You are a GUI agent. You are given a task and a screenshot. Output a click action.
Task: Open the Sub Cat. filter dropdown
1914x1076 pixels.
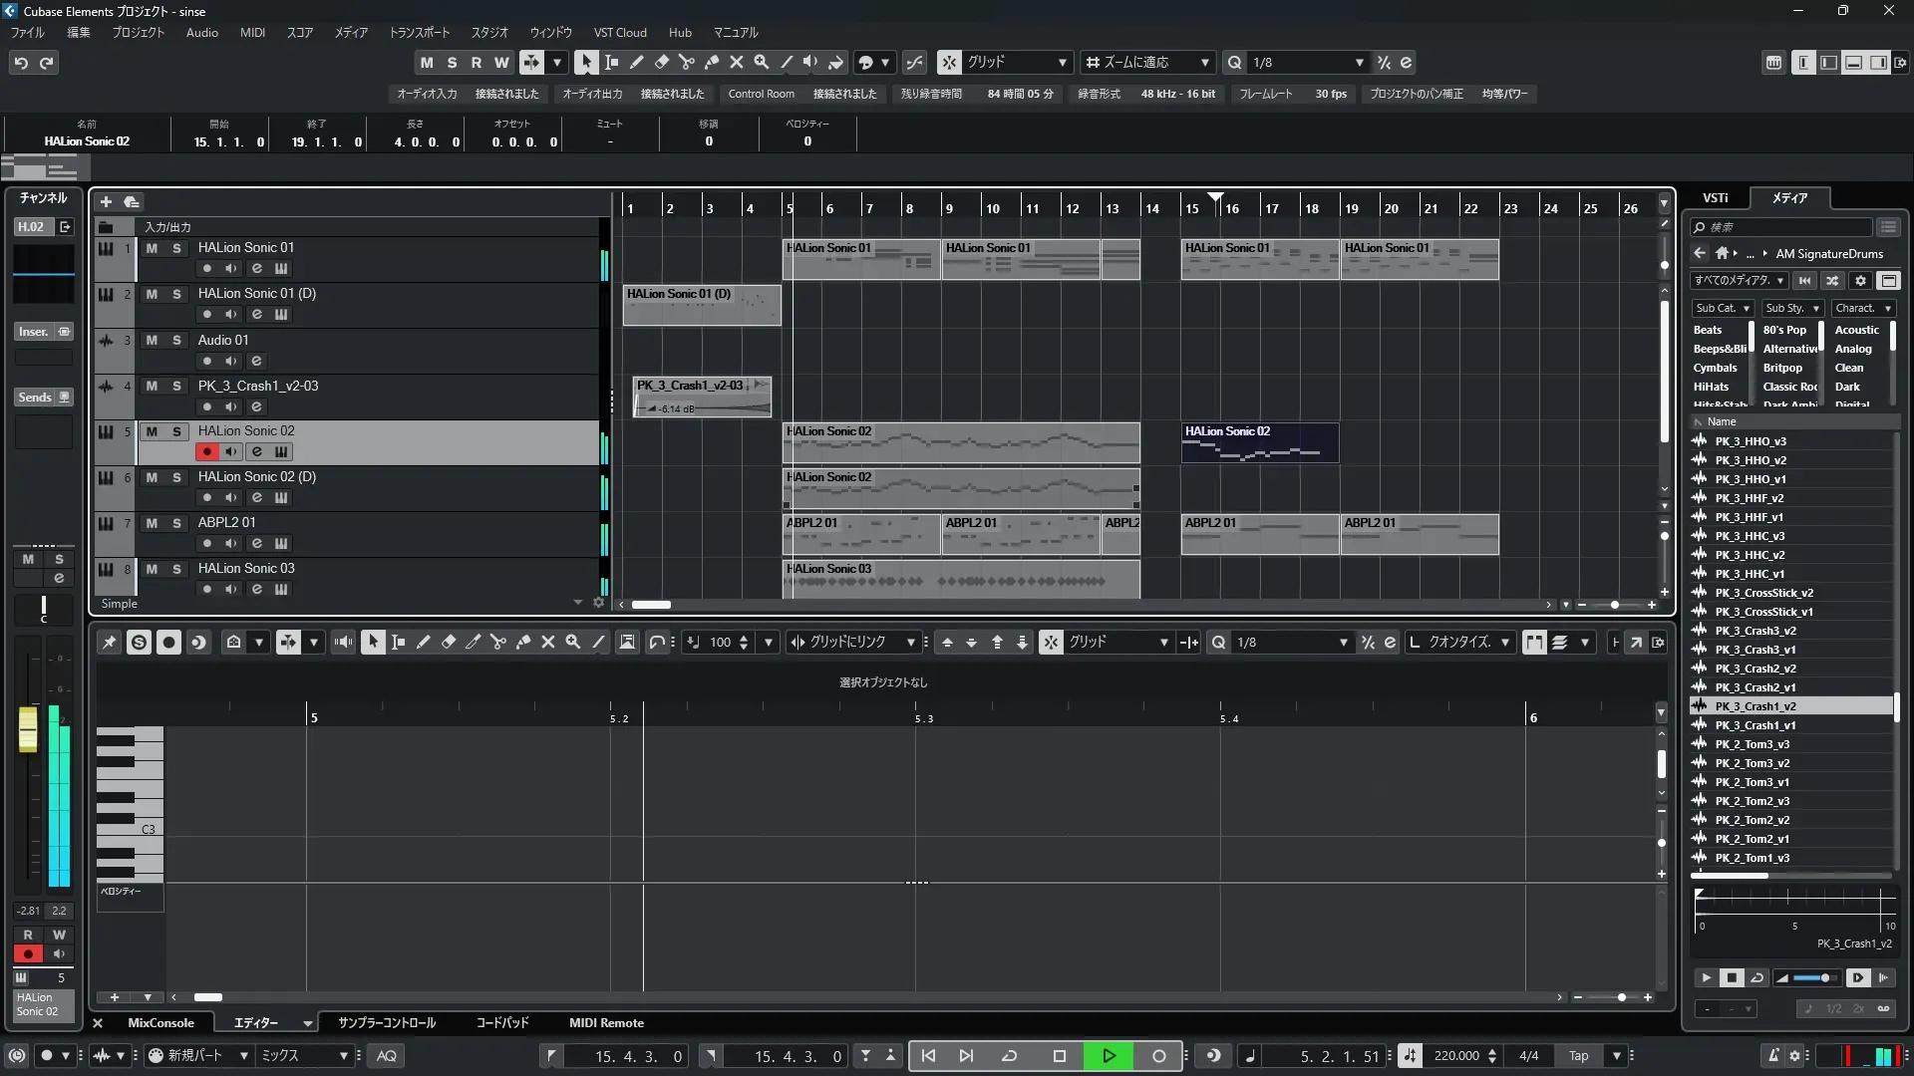coord(1722,309)
